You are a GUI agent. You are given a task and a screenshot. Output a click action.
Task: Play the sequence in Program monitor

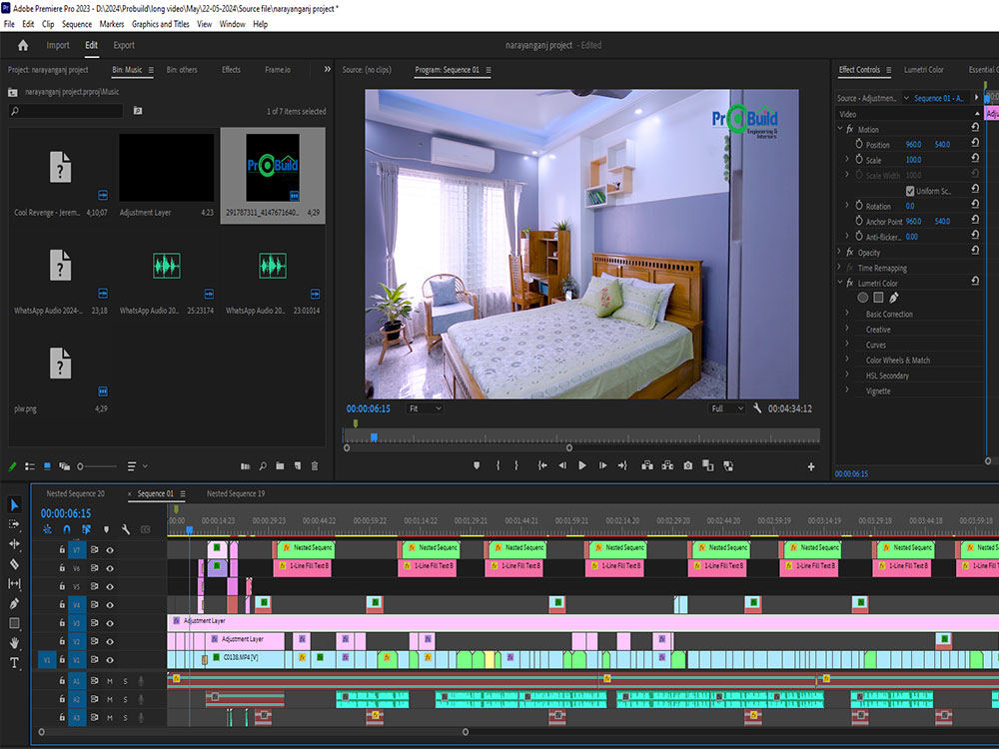[x=582, y=465]
